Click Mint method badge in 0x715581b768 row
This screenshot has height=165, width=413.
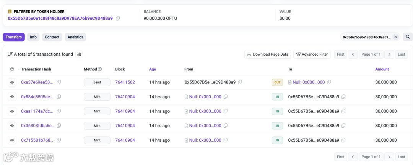coord(97,140)
